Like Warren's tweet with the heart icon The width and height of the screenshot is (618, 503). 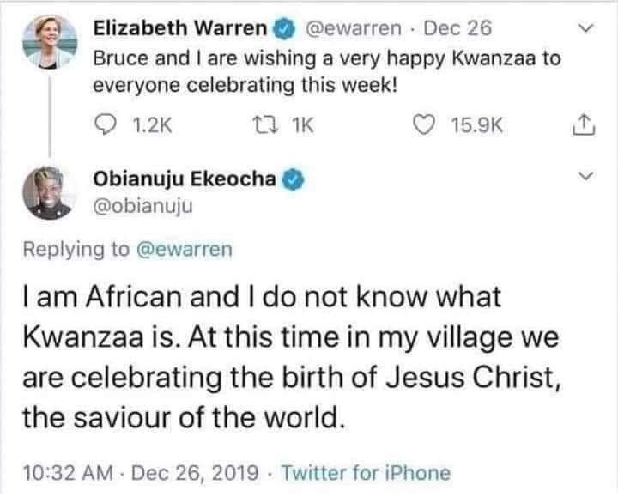[424, 125]
